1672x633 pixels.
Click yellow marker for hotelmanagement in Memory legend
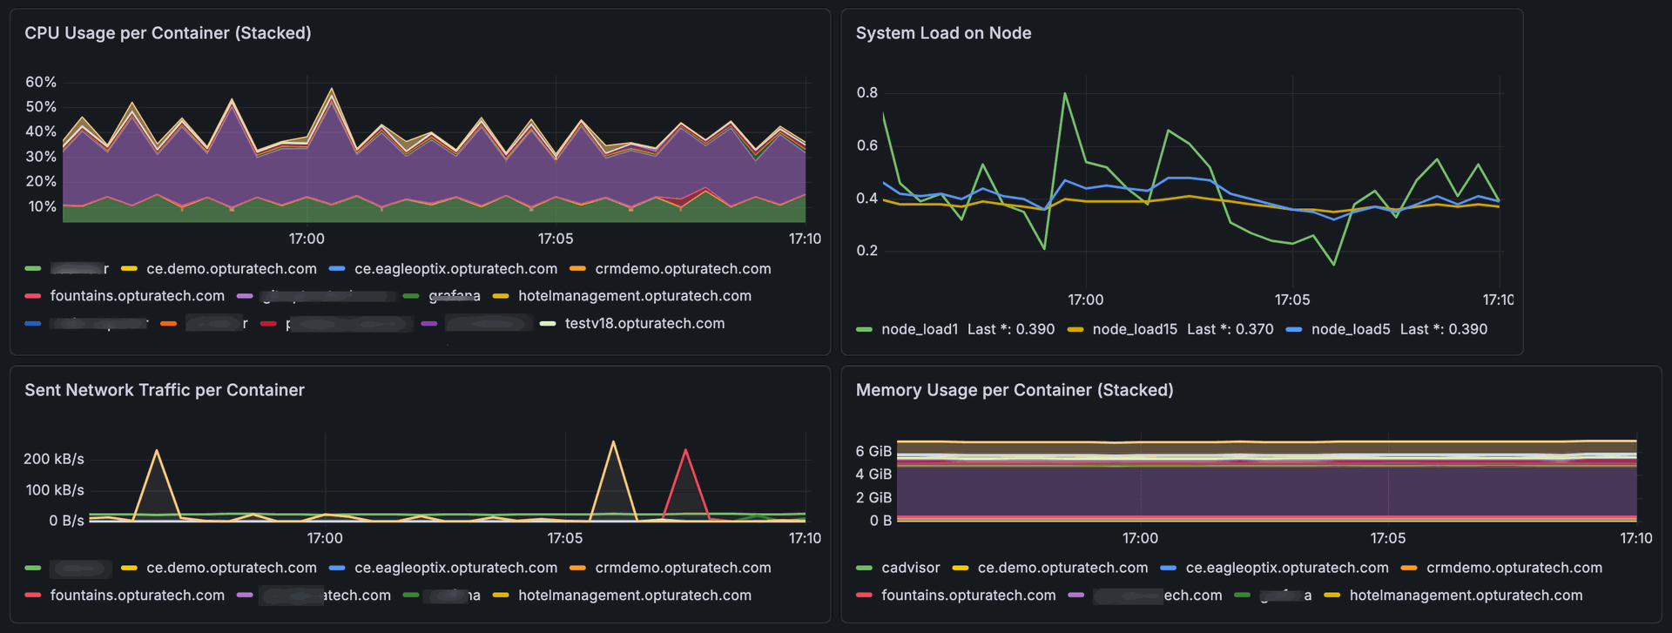click(1332, 596)
